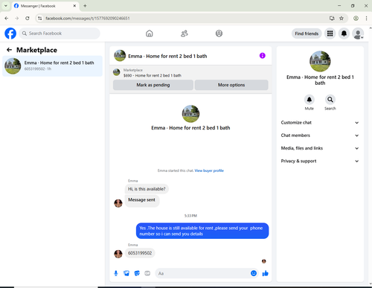Screen dimensions: 372x288
Task: Open the Profile circle icon in top navigation
Action: (219, 33)
